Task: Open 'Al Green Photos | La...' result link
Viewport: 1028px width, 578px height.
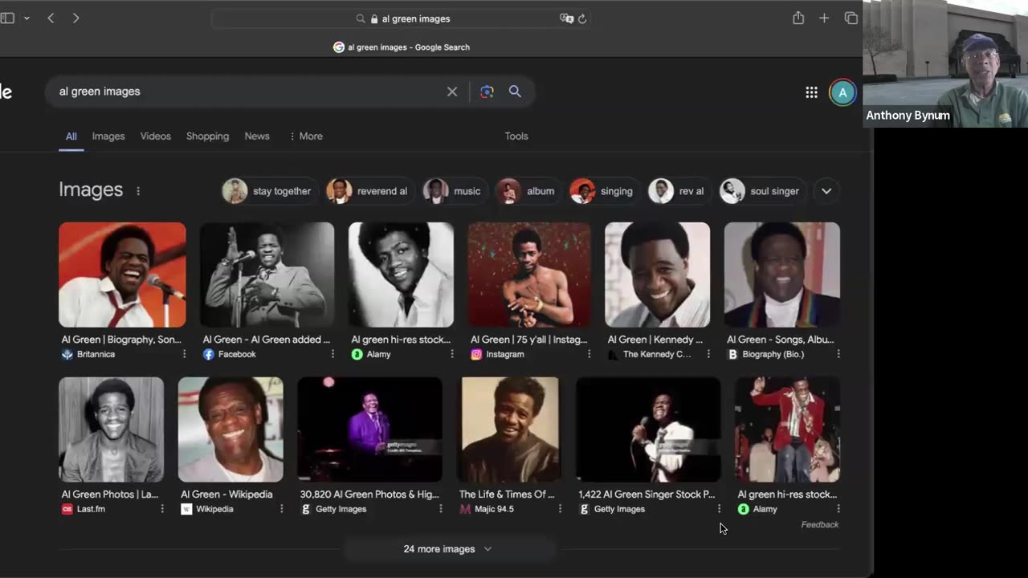Action: click(x=110, y=495)
